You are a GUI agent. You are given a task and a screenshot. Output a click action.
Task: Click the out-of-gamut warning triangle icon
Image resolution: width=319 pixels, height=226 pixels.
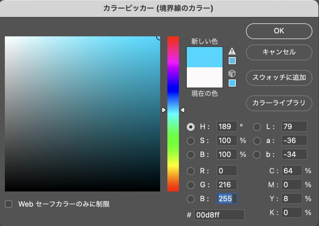(x=232, y=51)
